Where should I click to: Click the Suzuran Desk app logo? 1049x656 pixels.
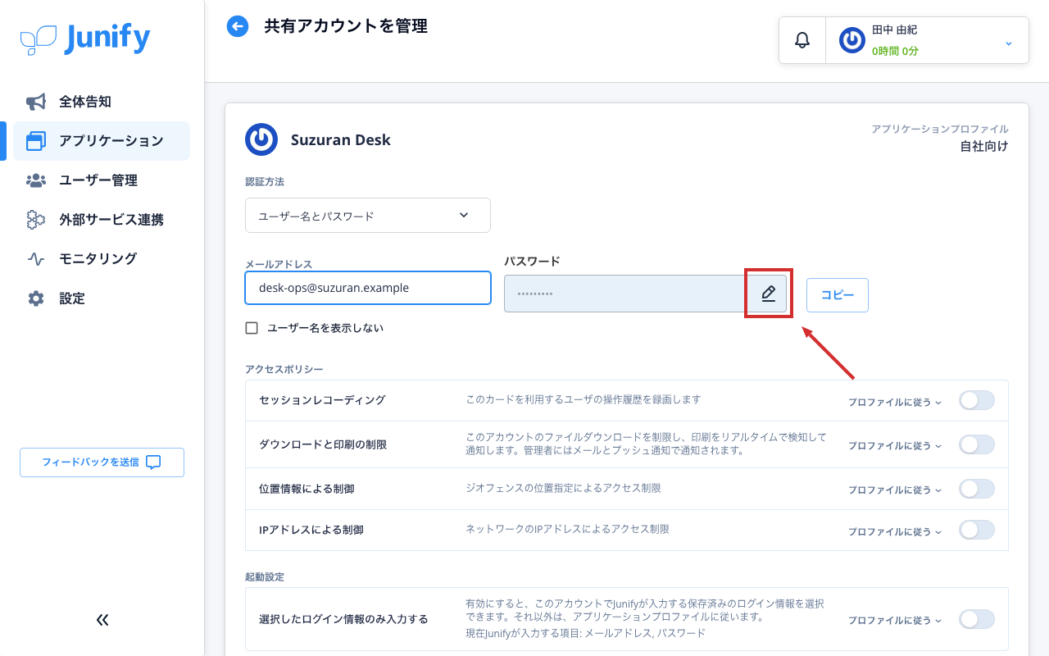point(261,139)
